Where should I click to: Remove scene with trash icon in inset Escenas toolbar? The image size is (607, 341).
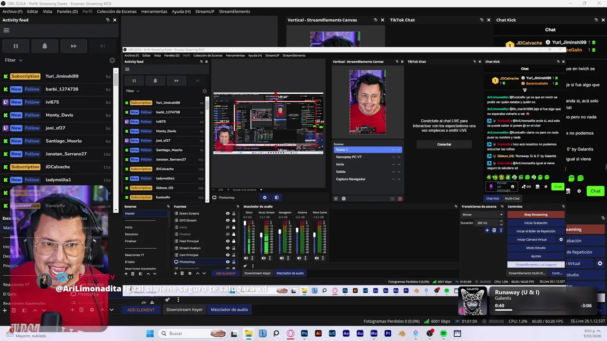click(x=133, y=273)
